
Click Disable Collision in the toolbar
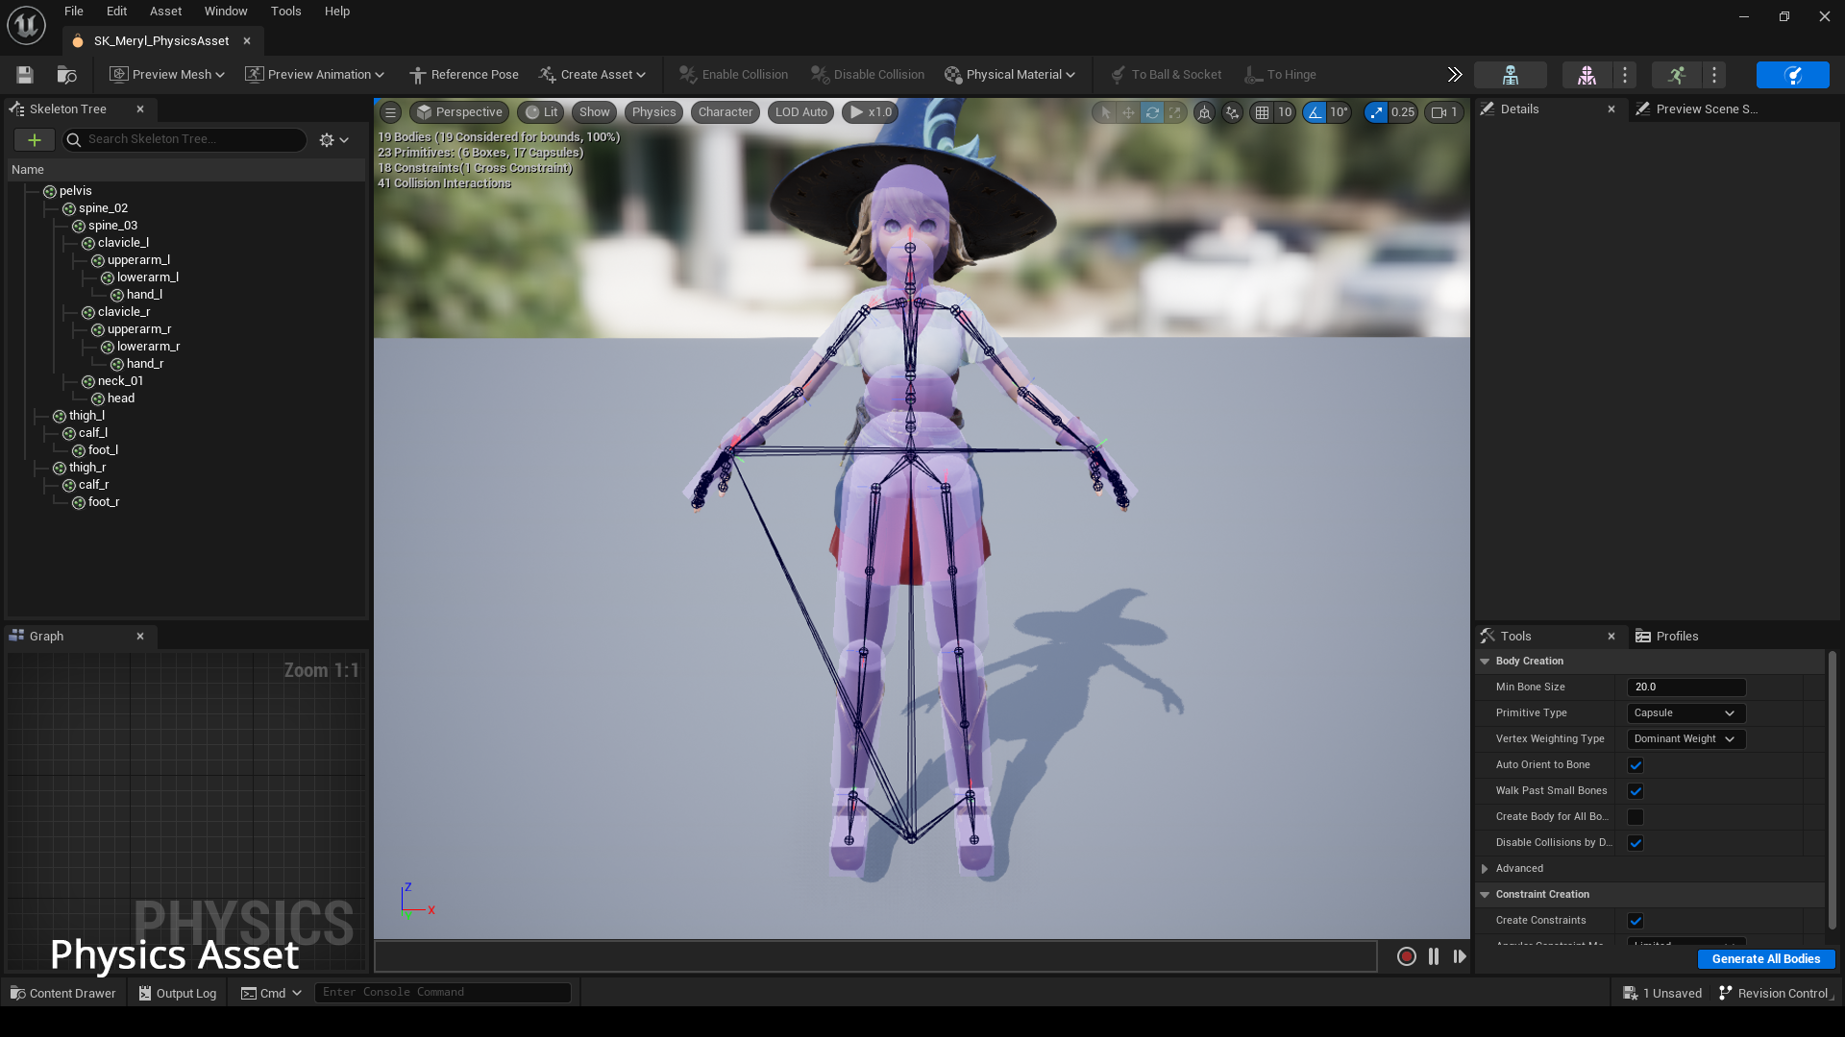(x=868, y=75)
